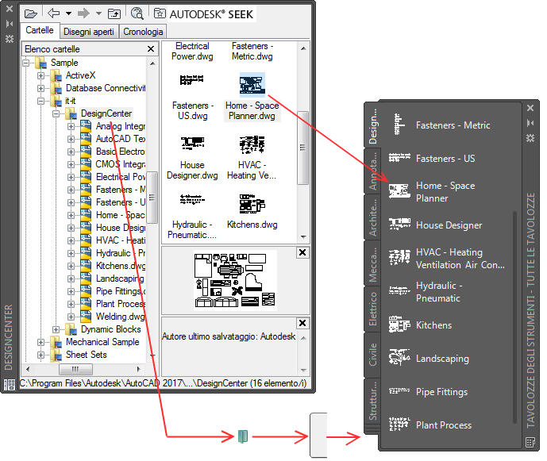Screen dimensions: 547x461
Task: Collapse the it-it folder node
Action: 40,101
